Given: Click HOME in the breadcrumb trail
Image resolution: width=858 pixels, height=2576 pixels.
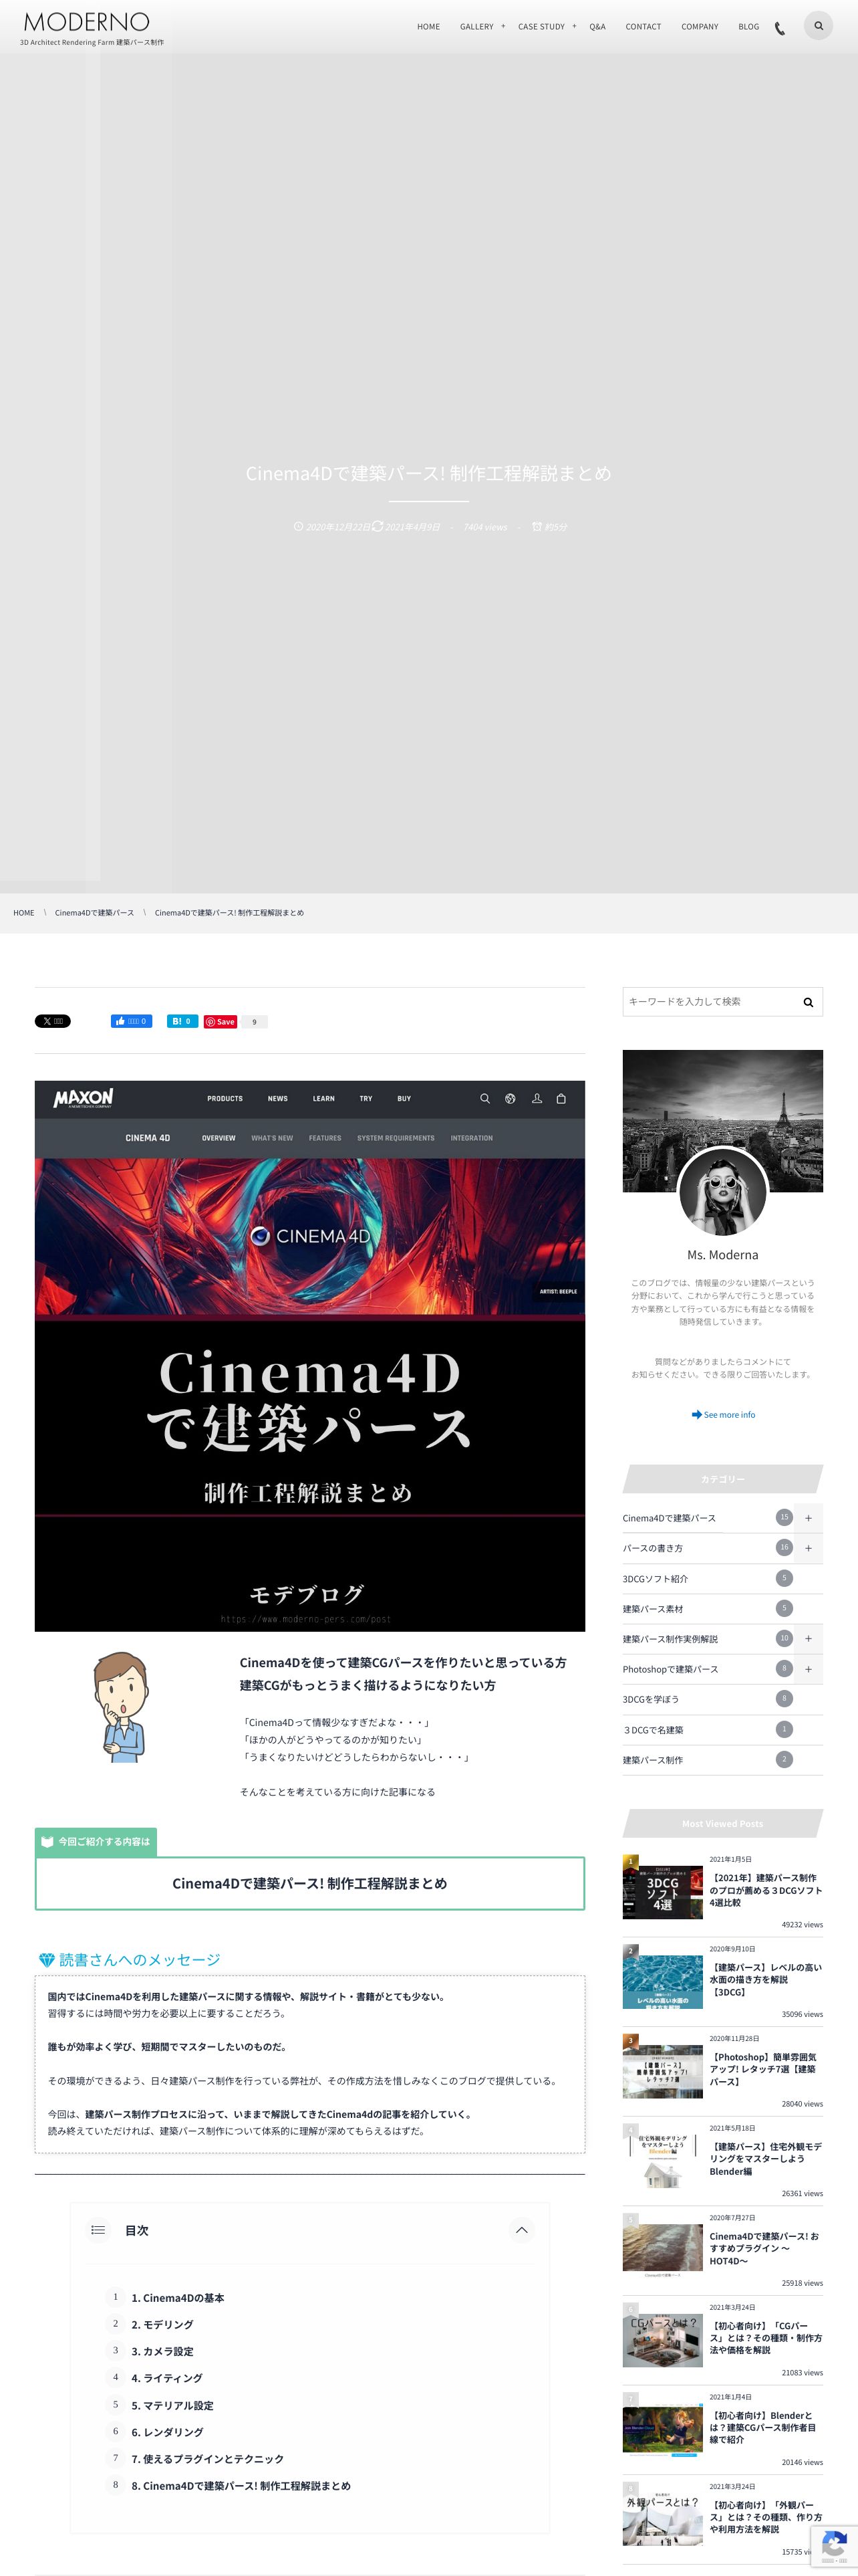Looking at the screenshot, I should [24, 913].
